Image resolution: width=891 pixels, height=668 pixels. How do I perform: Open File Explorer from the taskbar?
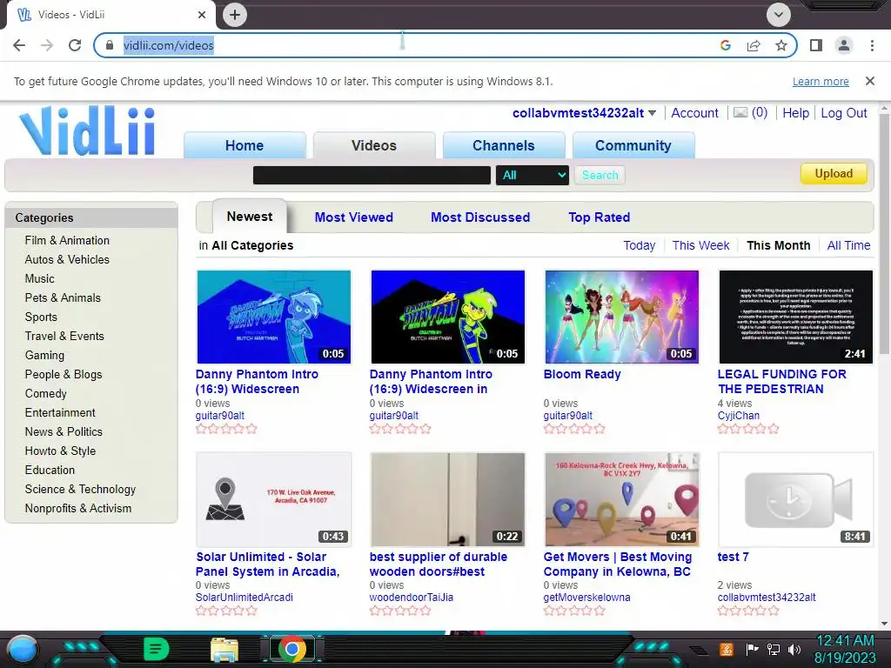coord(224,650)
